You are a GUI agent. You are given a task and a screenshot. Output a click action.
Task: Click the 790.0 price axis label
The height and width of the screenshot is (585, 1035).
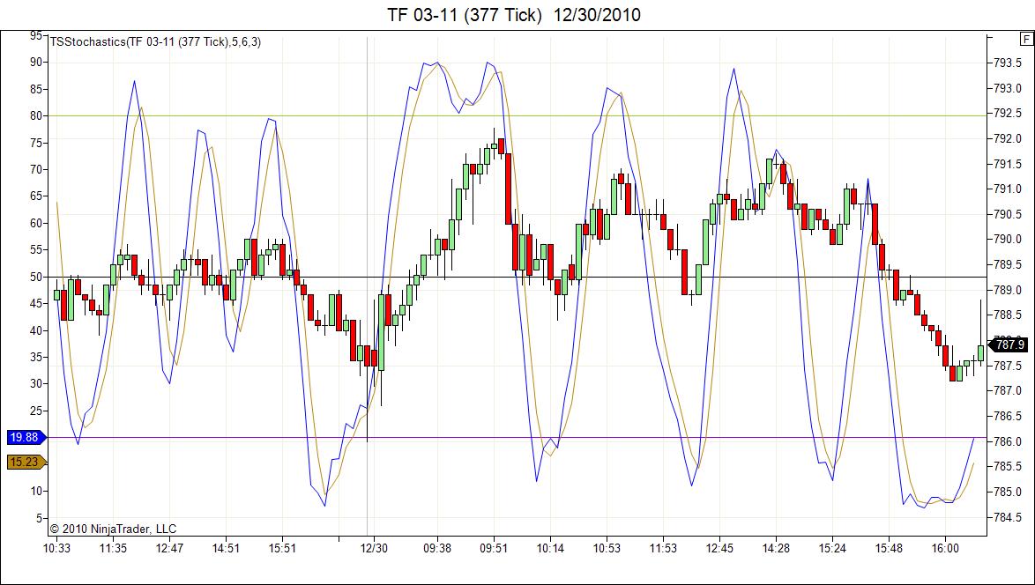coord(1008,240)
